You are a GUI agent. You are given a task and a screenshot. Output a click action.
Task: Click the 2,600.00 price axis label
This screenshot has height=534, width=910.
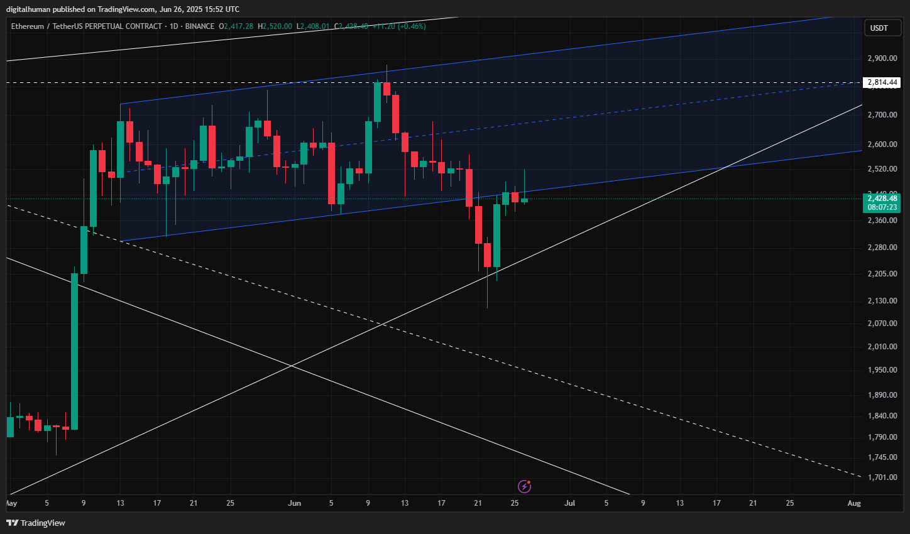click(x=882, y=144)
